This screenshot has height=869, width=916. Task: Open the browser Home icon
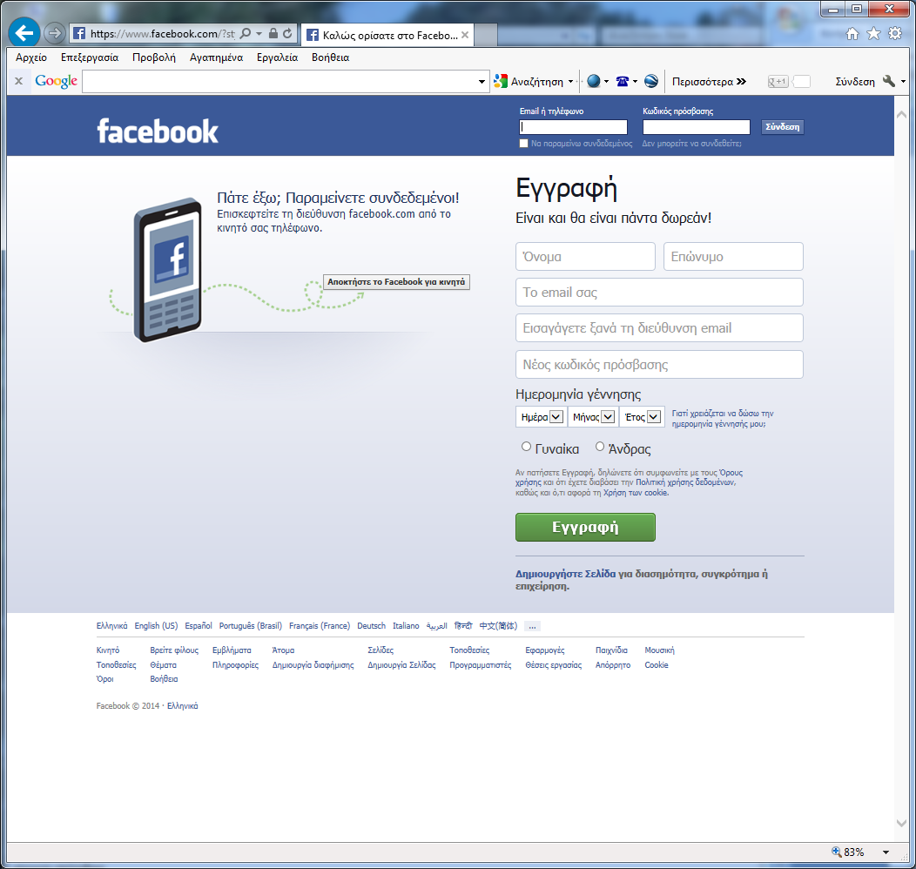coord(852,33)
